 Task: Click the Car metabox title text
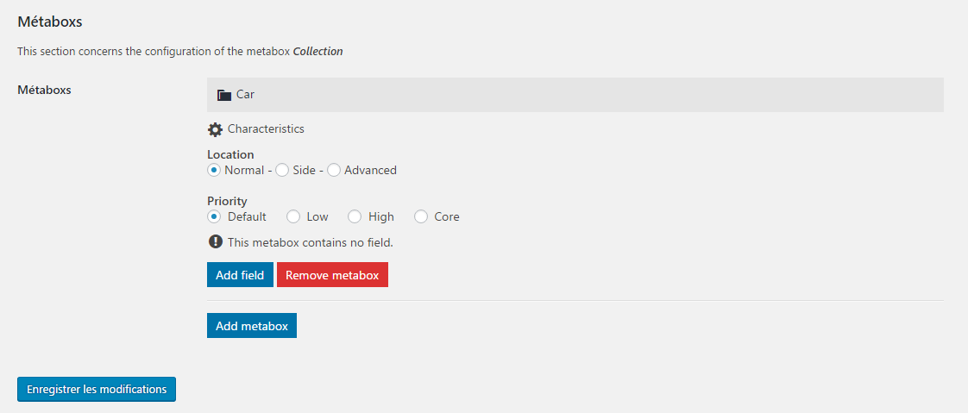pos(245,95)
